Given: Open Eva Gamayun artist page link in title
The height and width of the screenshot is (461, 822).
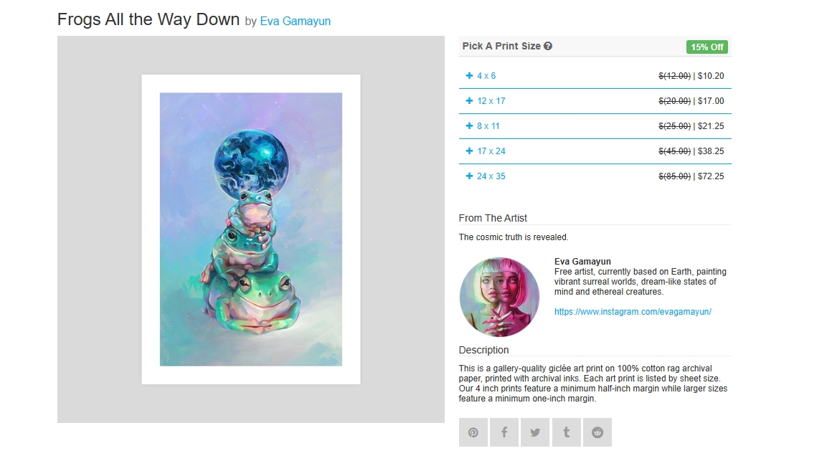Looking at the screenshot, I should point(295,21).
